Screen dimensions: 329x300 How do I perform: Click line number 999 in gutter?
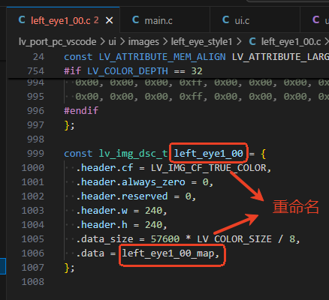(35, 153)
